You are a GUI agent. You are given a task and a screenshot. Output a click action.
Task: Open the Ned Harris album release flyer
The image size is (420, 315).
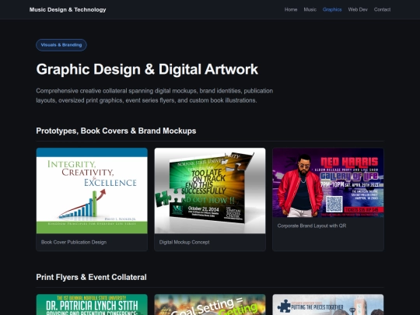328,183
